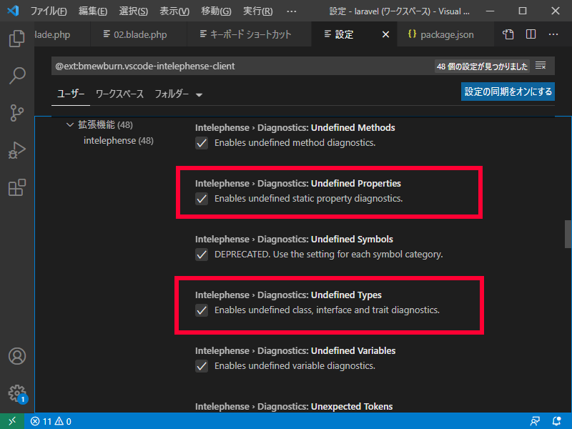The image size is (572, 429).
Task: Open the Manage gear menu
Action: coord(16,394)
